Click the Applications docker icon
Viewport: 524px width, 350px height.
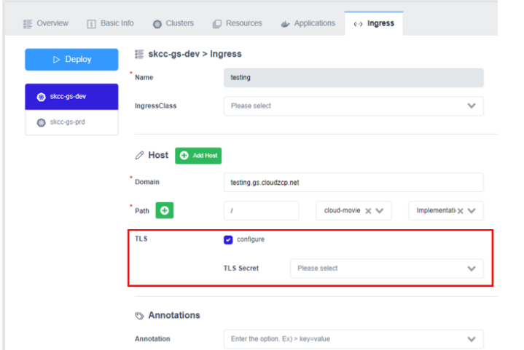(x=285, y=24)
